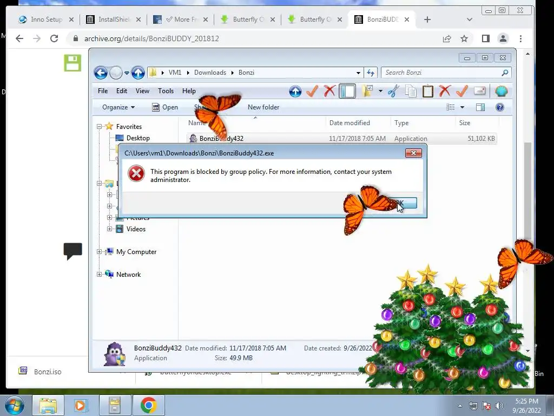This screenshot has height=416, width=554.
Task: Switch to InstallShield browser tab
Action: 114,19
